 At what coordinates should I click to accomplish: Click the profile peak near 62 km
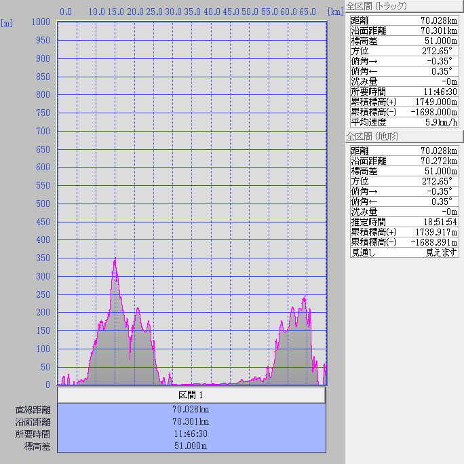[x=304, y=298]
